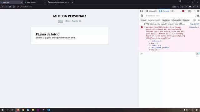Show more DevTools panels via double chevron

(172, 11)
